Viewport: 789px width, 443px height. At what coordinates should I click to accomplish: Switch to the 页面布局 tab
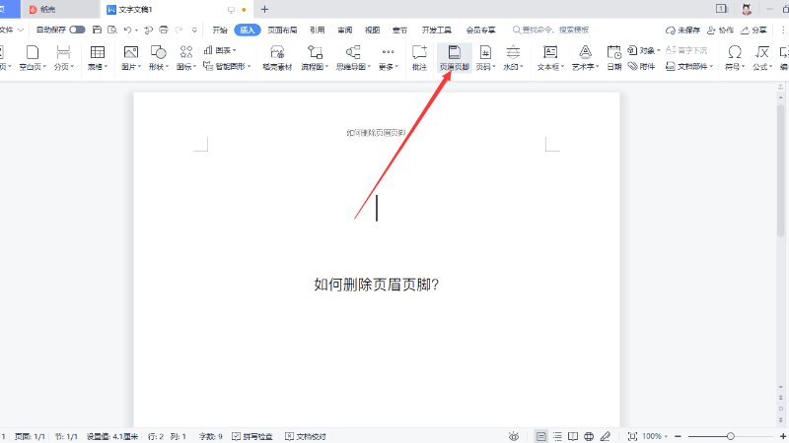283,31
